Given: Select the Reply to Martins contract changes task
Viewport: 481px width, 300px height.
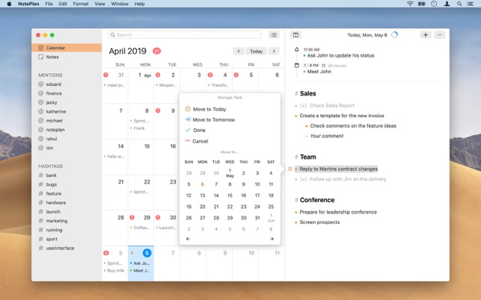Looking at the screenshot, I should click(x=338, y=169).
